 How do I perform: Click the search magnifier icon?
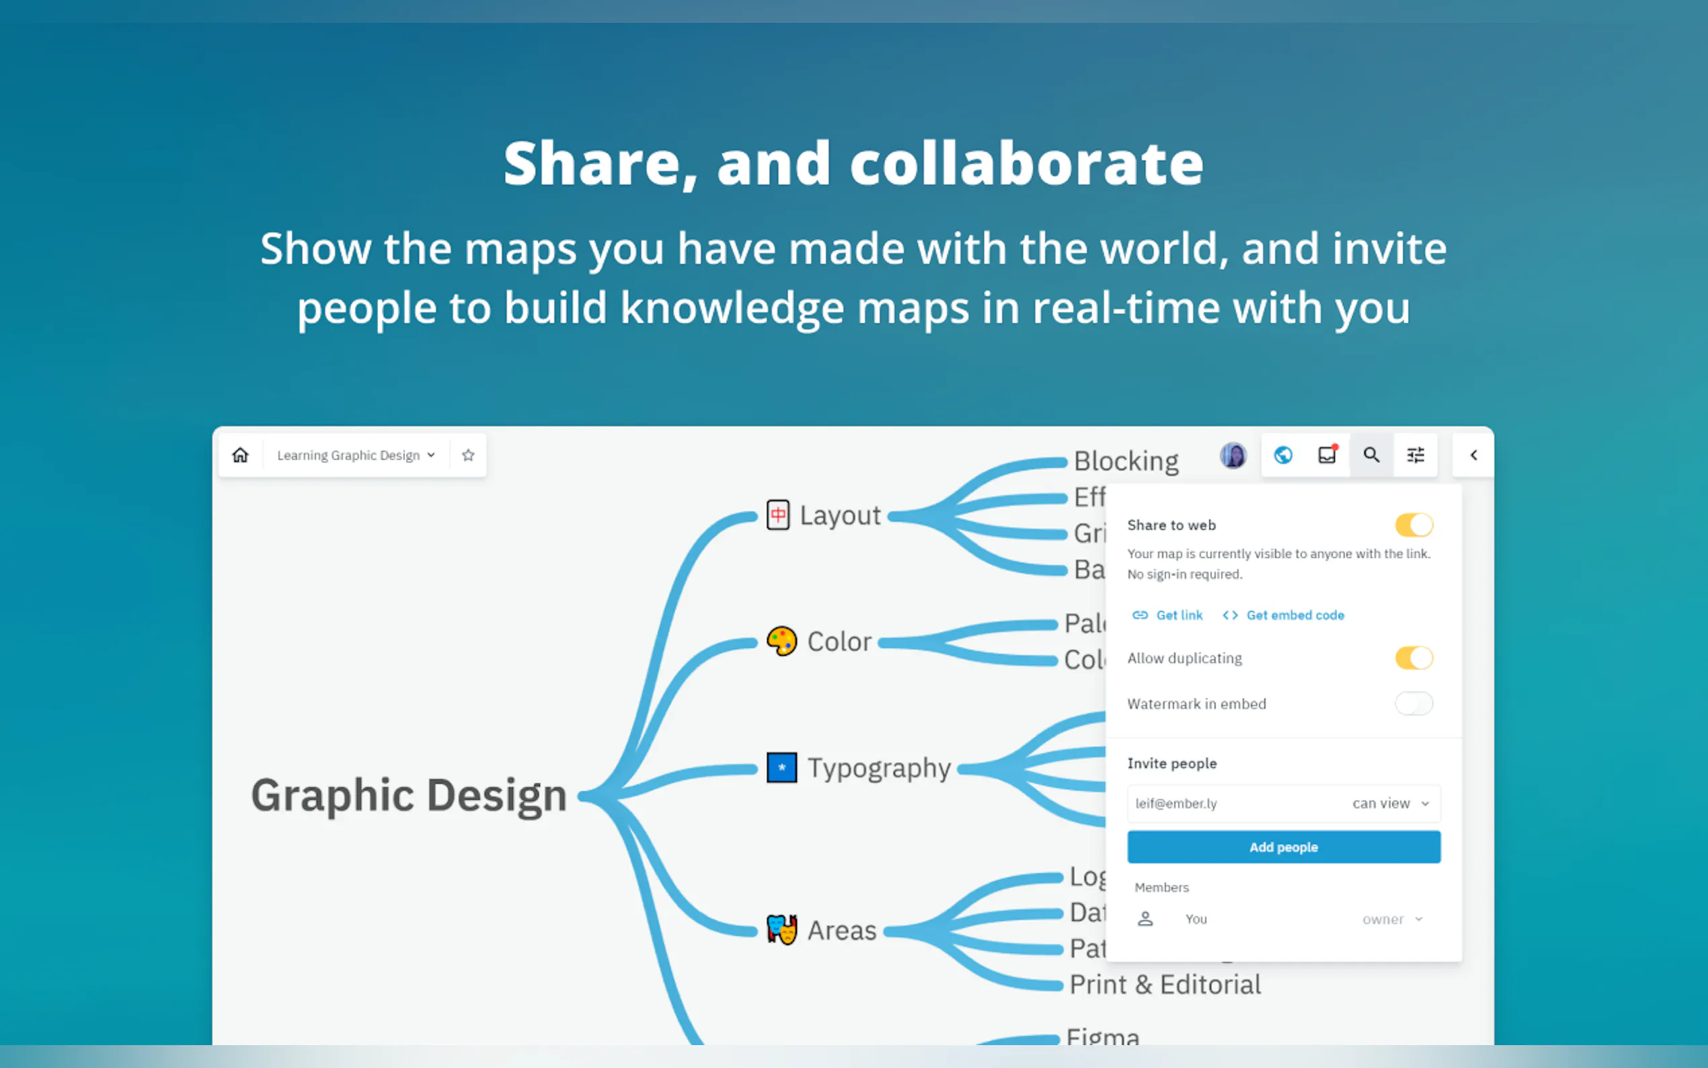(1371, 455)
